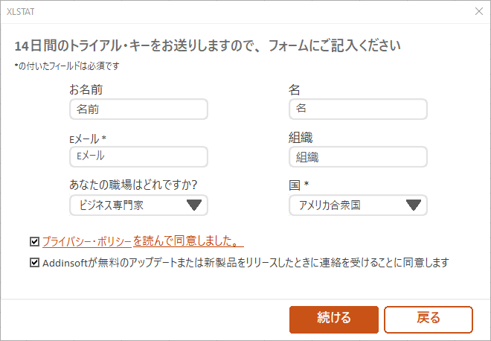Toggle the privacy policy agreement checkbox
Screen dimensions: 491x341
point(34,241)
